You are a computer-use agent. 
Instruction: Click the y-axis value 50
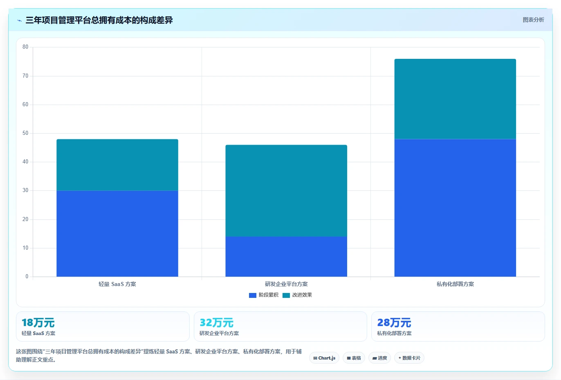25,133
